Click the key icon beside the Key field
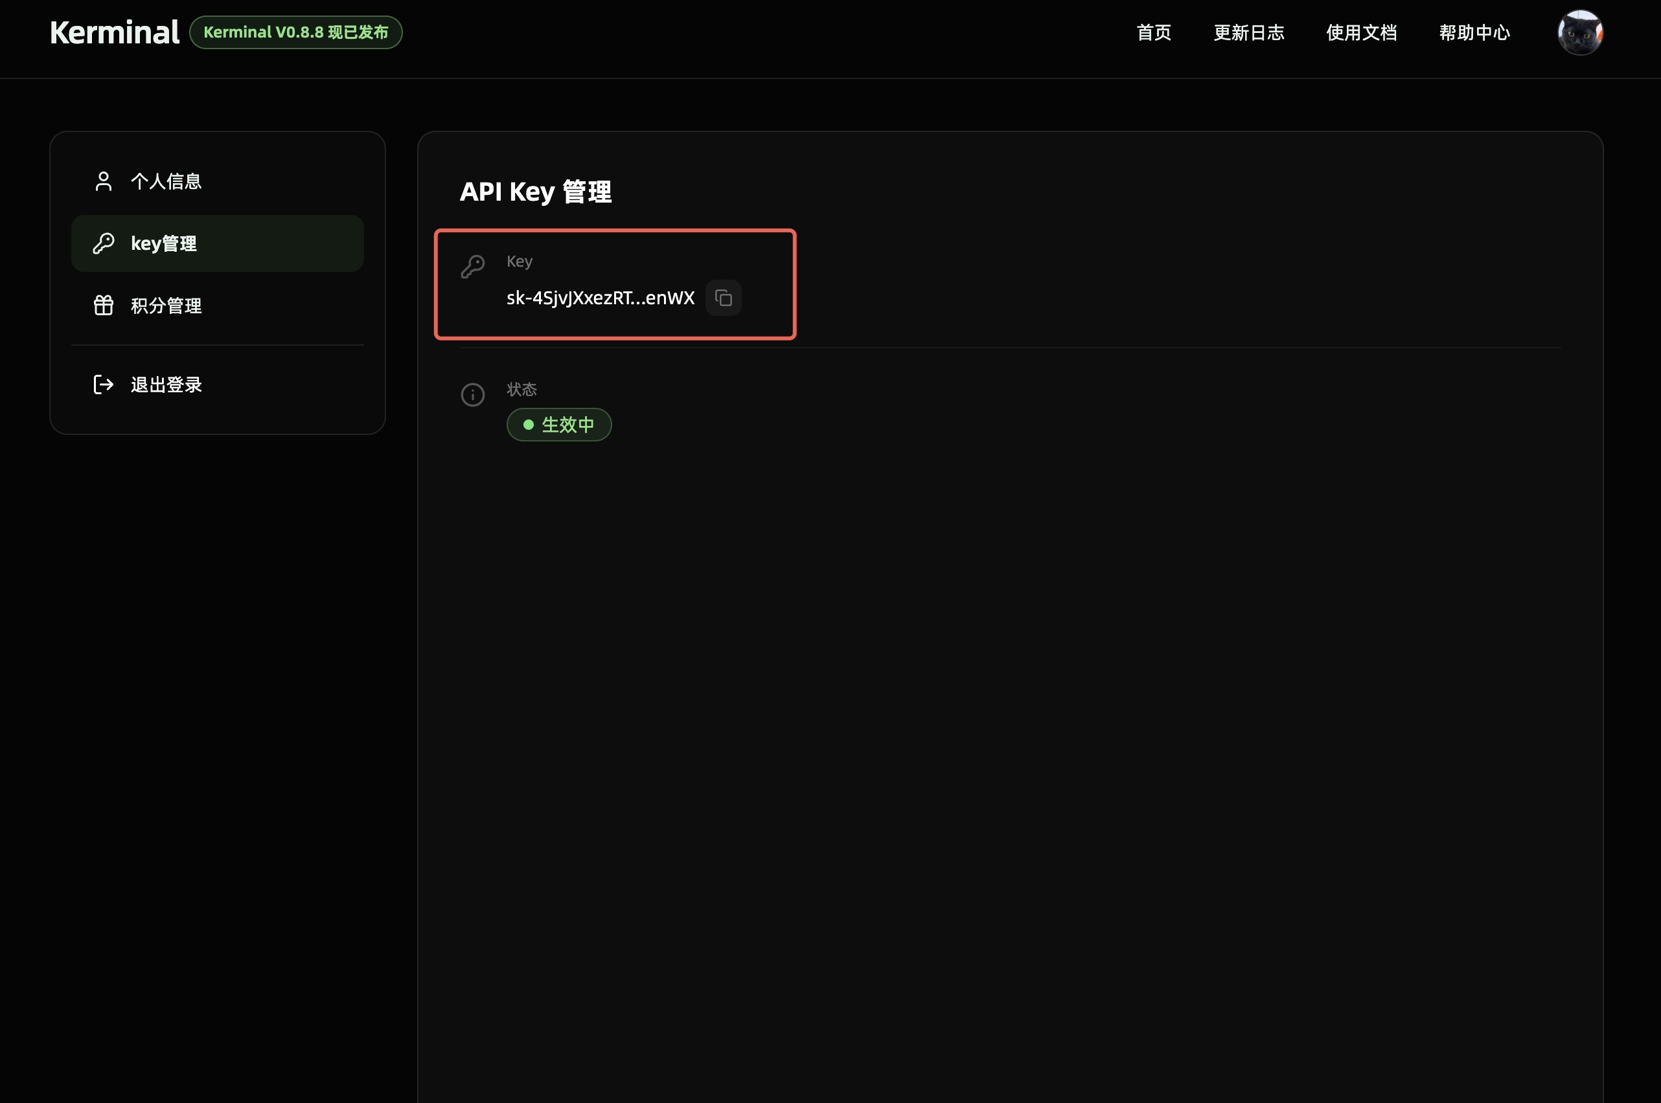Screen dimensions: 1661x1103 (473, 267)
